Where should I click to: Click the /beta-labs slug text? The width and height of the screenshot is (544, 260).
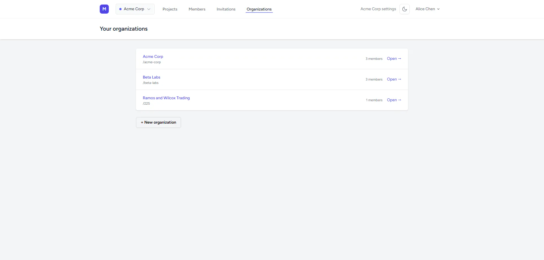151,83
